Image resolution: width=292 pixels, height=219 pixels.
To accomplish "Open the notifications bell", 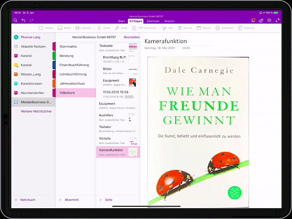I will click(253, 20).
